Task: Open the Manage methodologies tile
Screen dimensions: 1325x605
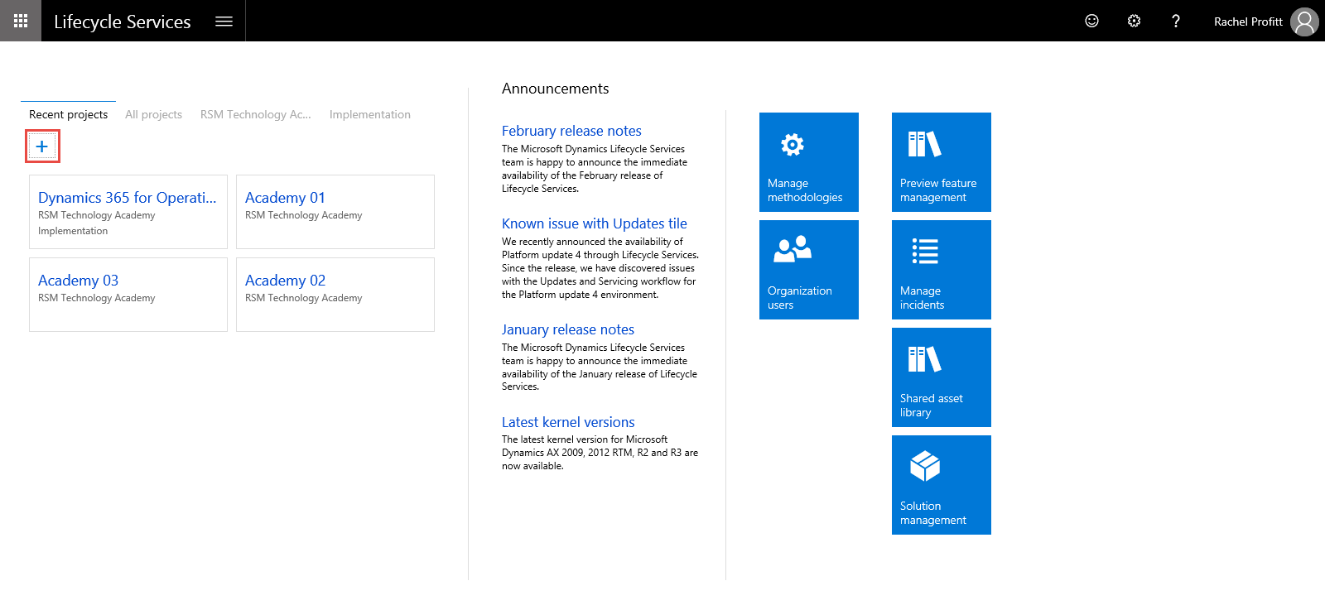Action: [809, 162]
